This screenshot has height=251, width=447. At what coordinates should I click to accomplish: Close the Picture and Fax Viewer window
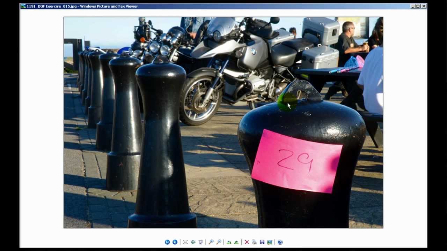(x=424, y=6)
